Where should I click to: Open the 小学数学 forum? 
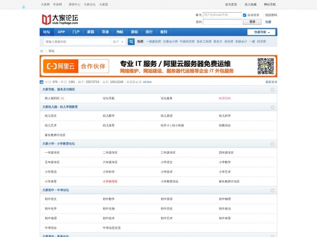point(225,162)
